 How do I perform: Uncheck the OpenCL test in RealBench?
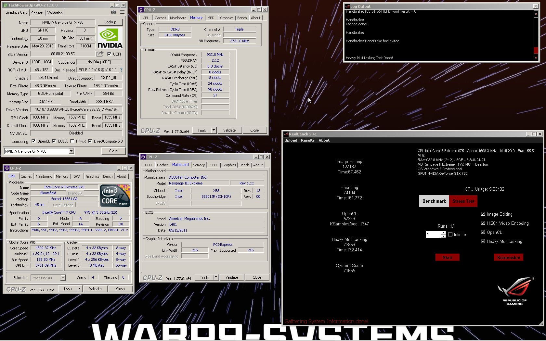pos(483,232)
